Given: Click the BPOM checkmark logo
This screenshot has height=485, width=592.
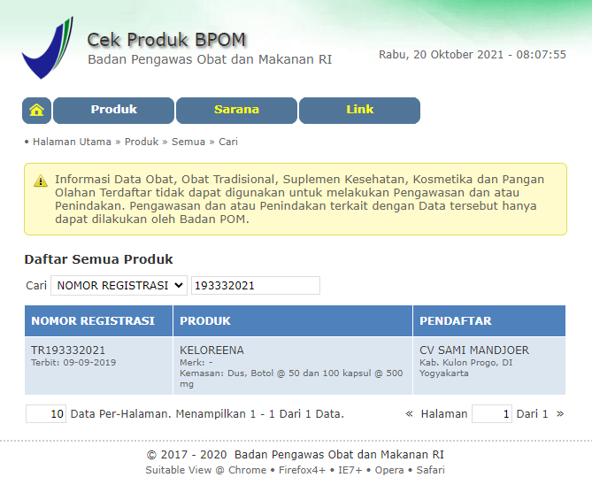Looking at the screenshot, I should tap(48, 48).
